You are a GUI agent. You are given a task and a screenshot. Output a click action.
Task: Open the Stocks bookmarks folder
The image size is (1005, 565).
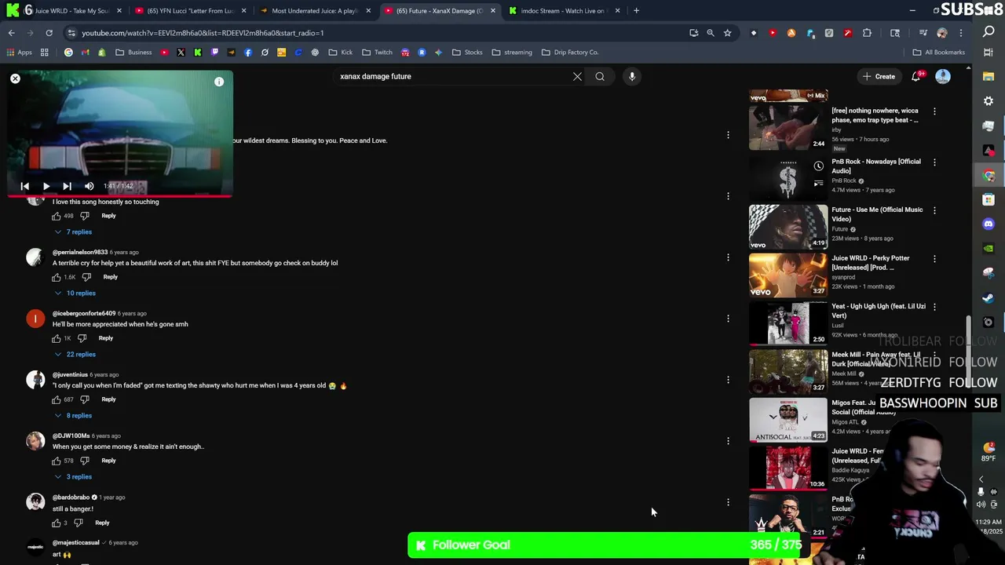tap(467, 53)
